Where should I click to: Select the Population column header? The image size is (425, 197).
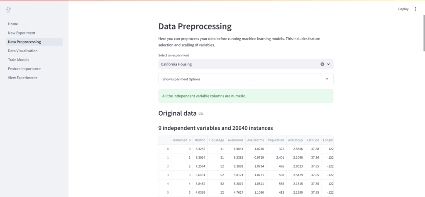point(275,140)
